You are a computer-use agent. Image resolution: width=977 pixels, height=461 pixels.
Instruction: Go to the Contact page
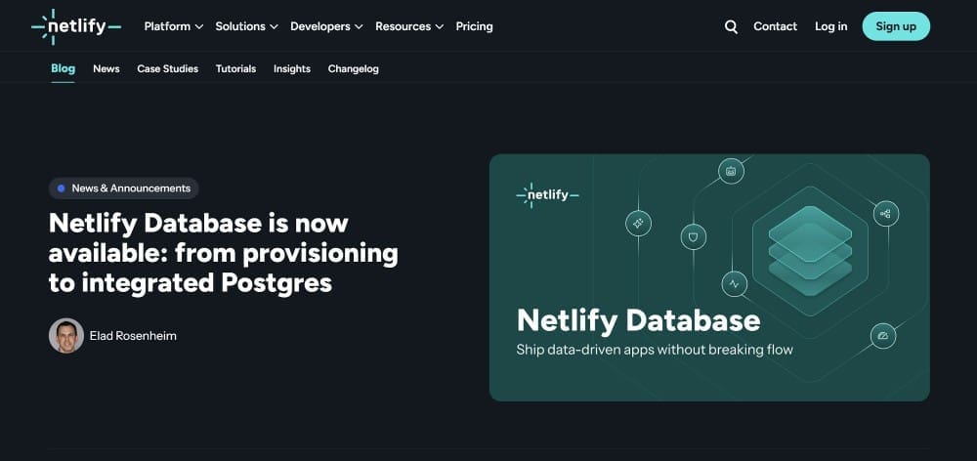(x=775, y=26)
